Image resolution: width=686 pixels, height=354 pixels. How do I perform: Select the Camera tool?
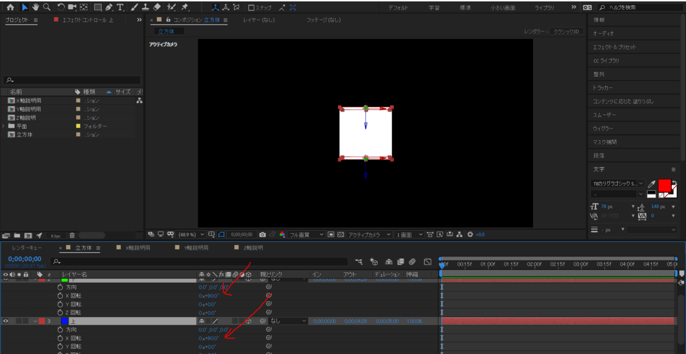tap(73, 7)
